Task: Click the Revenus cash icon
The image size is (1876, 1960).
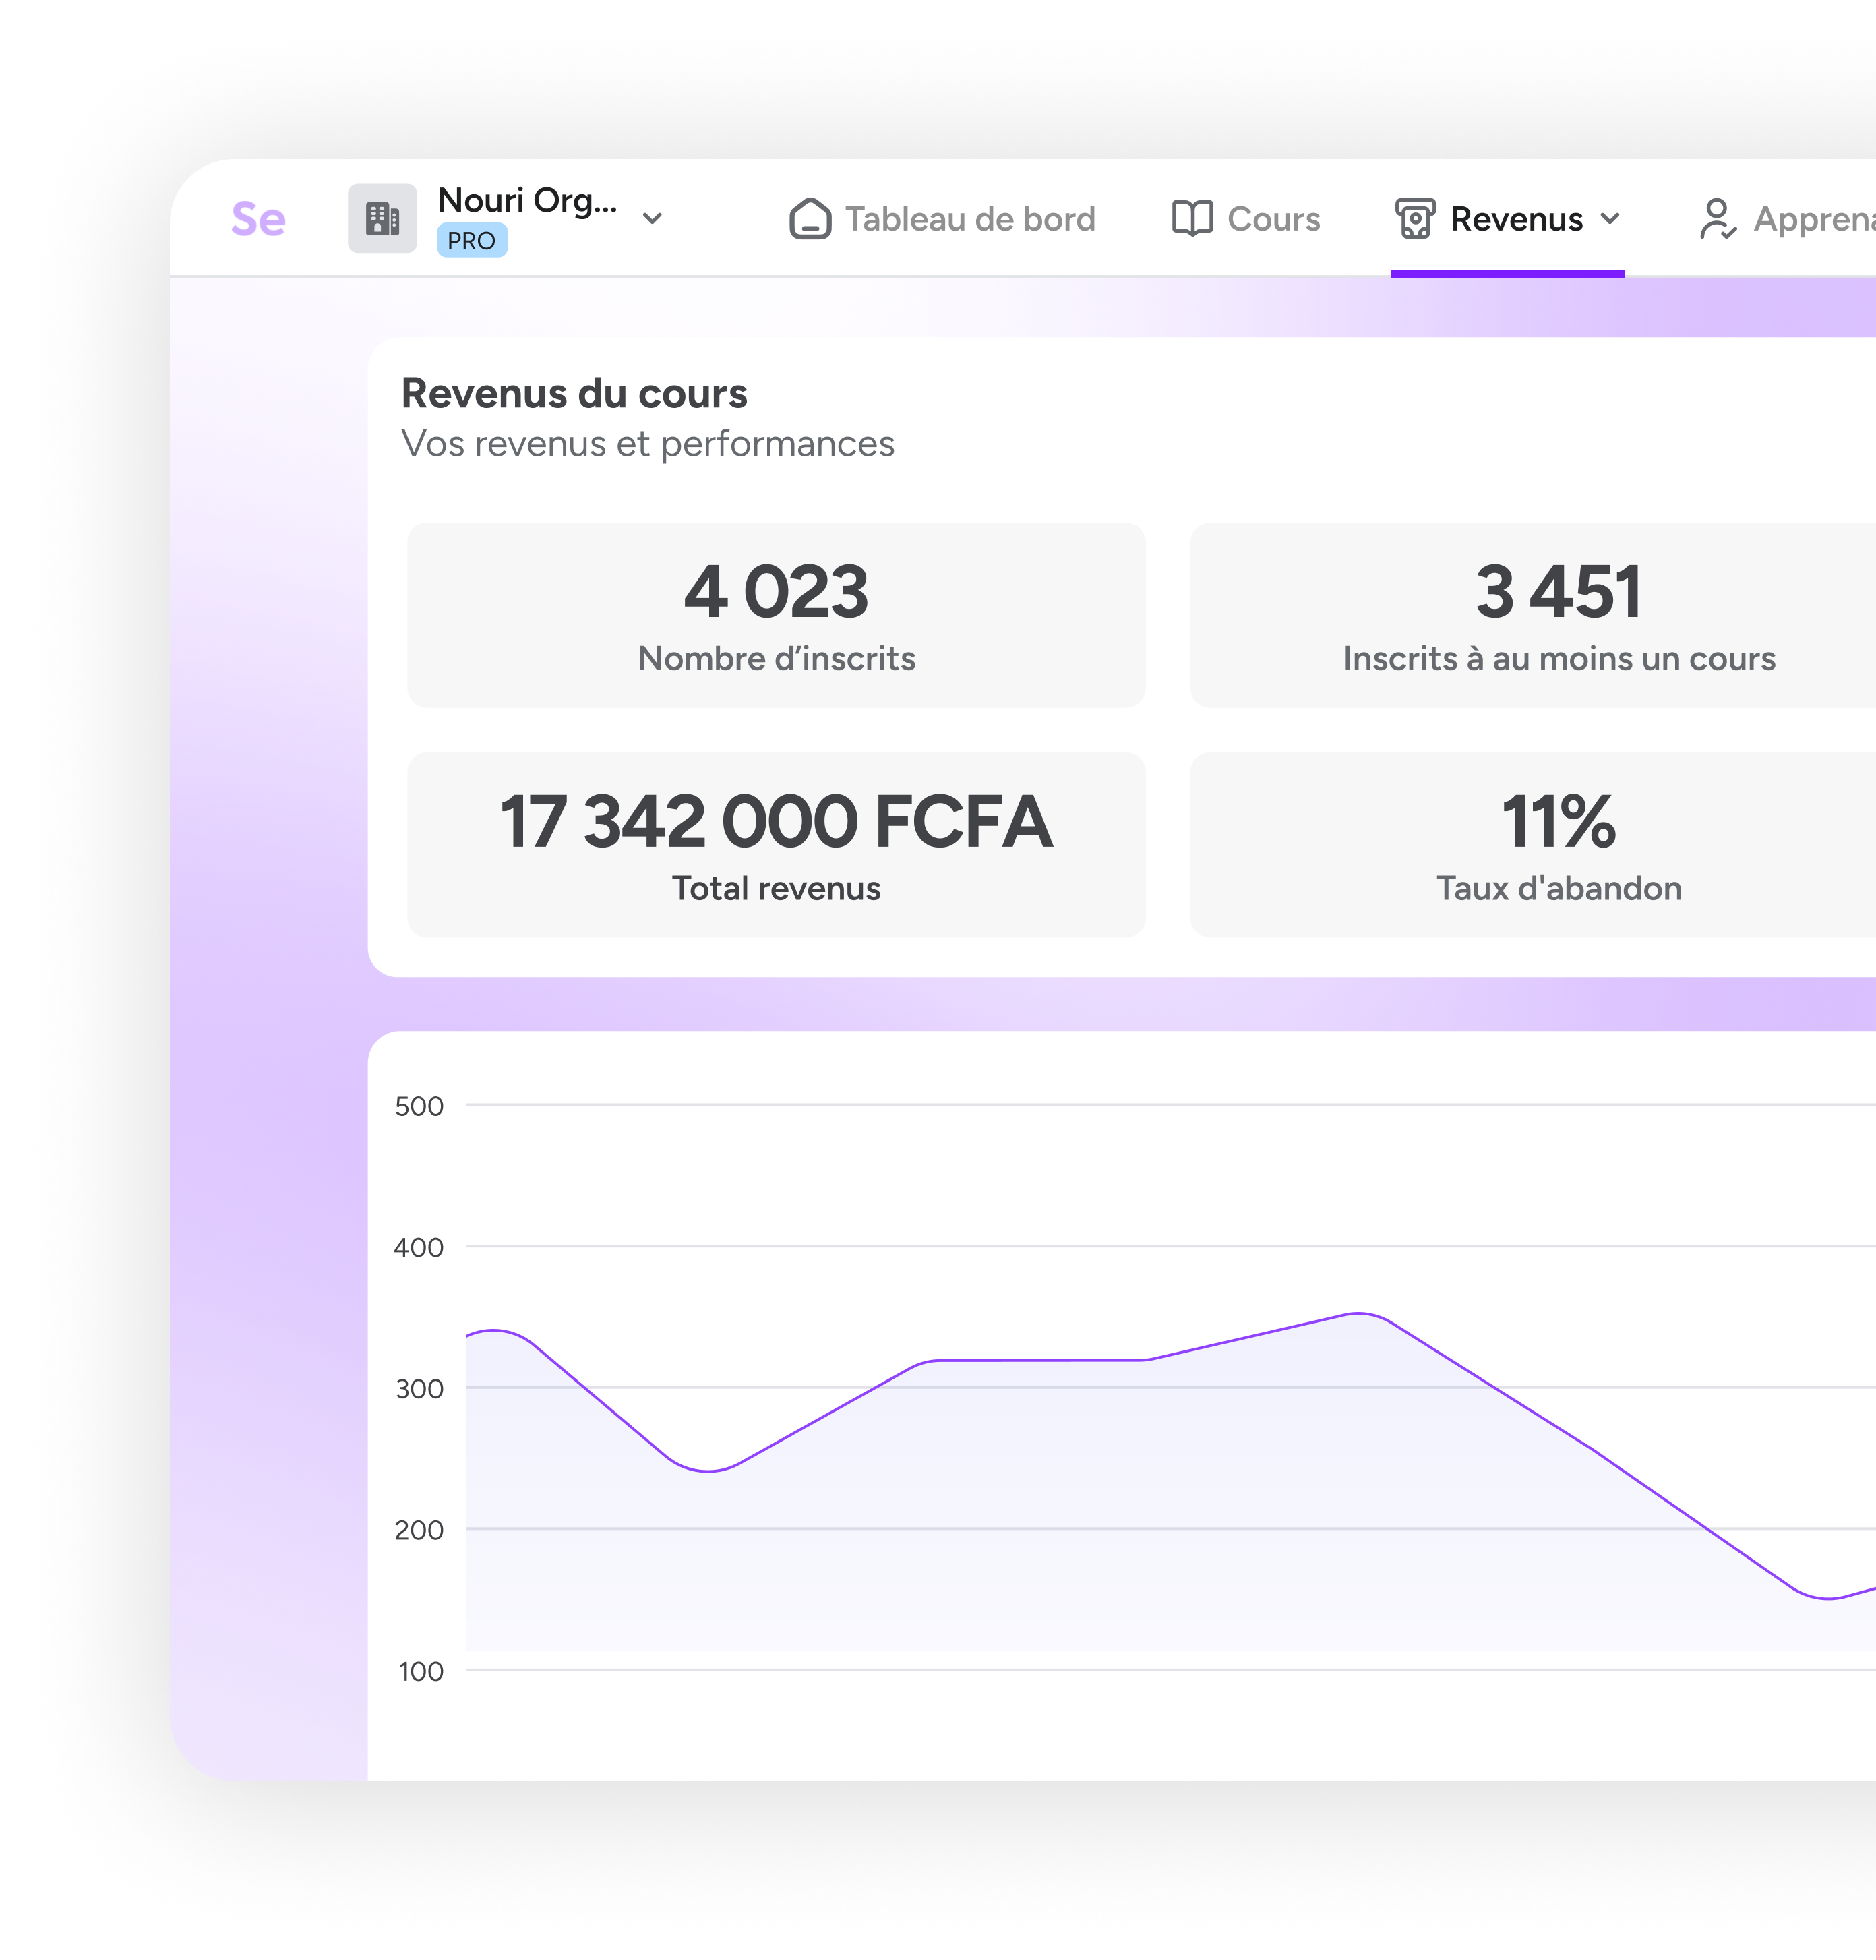Action: 1415,219
